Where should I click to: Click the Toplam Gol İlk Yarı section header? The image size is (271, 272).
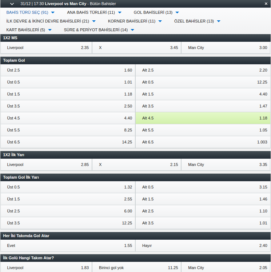pos(135,177)
